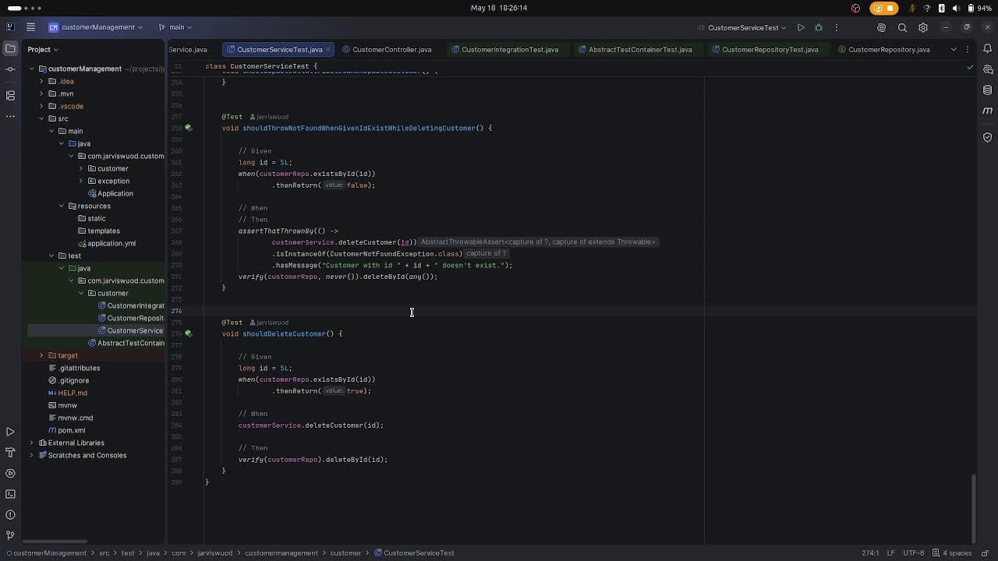The image size is (998, 561).
Task: Open the Commit tool window
Action: [10, 69]
